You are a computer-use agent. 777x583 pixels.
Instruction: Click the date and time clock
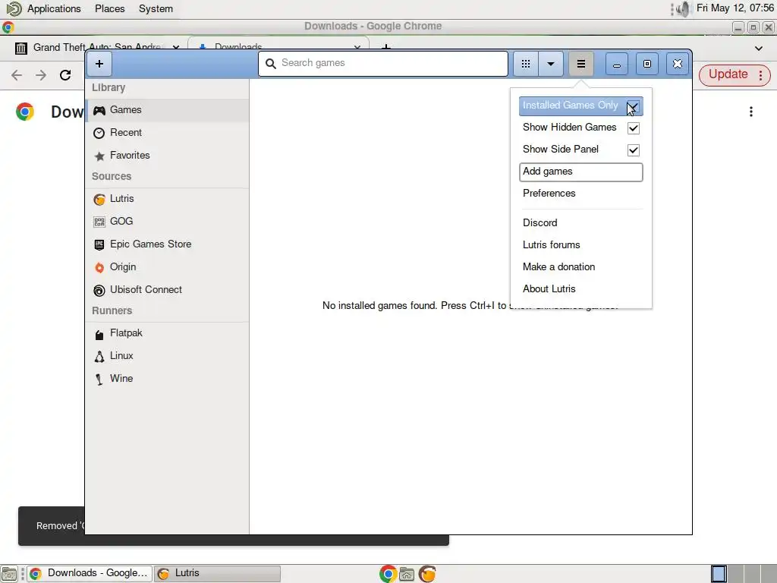pos(735,8)
